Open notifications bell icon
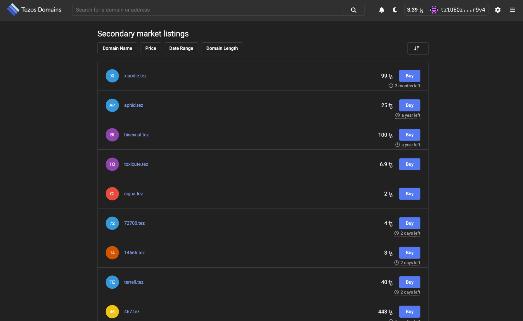Screen dimensions: 523x321 pos(381,10)
